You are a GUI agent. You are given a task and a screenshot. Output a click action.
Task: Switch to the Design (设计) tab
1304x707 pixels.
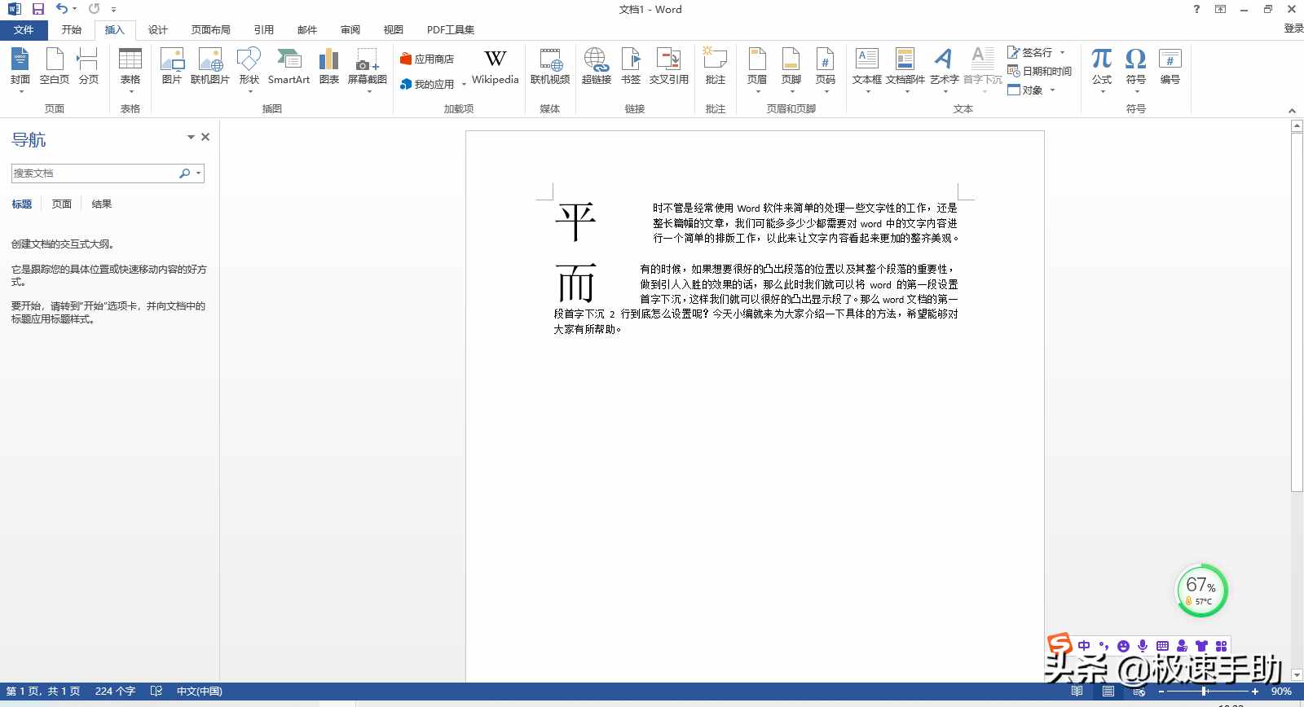158,30
